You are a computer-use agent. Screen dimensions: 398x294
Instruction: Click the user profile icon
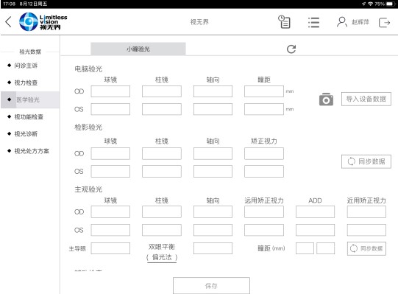341,22
